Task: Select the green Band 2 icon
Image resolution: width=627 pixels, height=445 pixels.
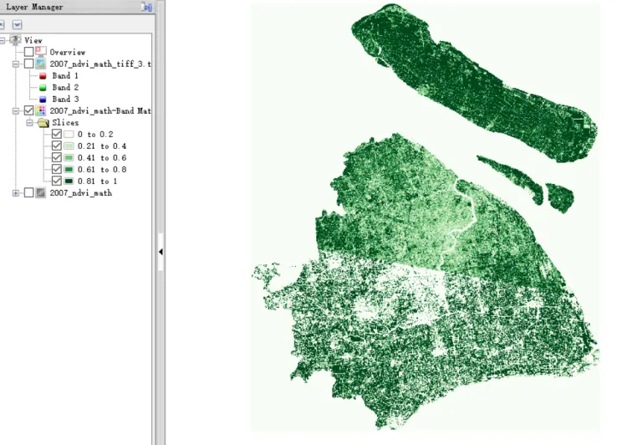Action: pos(42,87)
